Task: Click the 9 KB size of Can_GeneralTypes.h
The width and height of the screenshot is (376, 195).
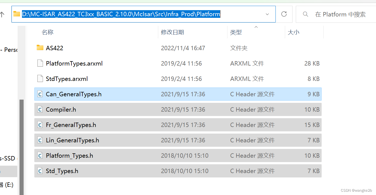Action: (x=314, y=94)
